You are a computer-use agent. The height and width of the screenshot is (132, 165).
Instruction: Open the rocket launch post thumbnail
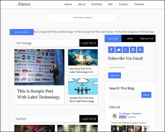point(83,57)
